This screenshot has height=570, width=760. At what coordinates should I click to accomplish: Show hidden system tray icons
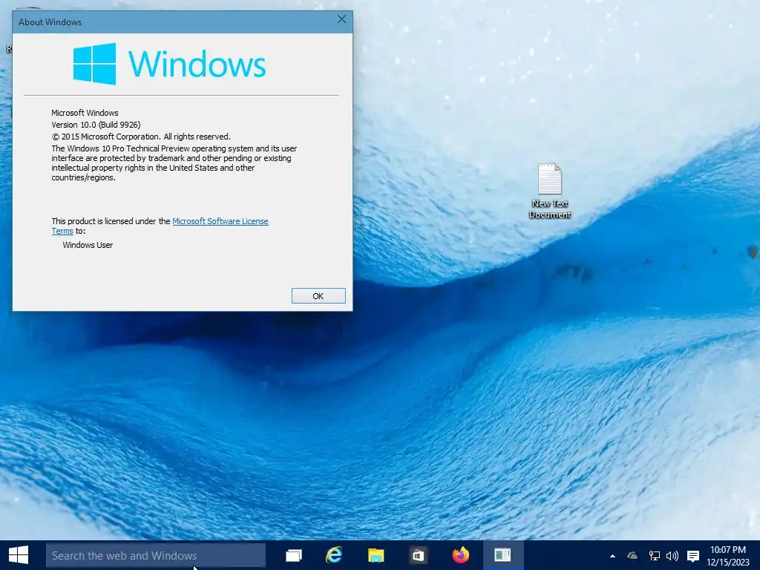click(x=612, y=556)
